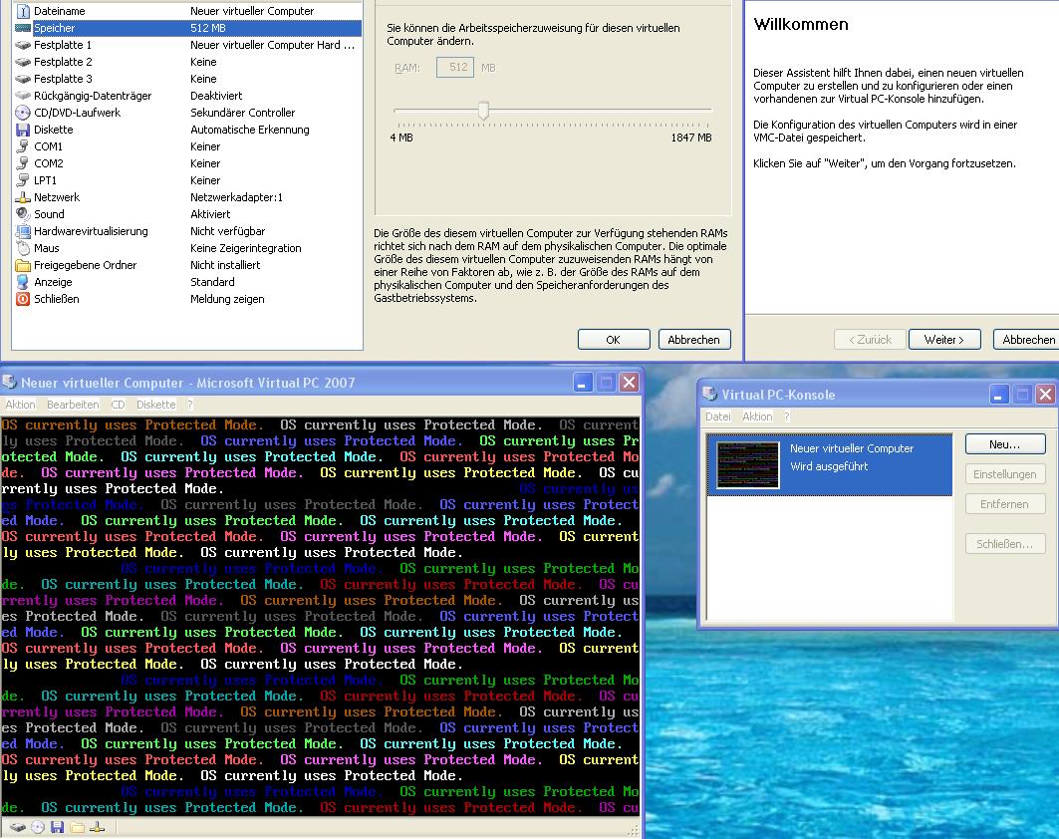Select Neuer virtueller Computer thumbnail in Konsole

pyautogui.click(x=747, y=464)
